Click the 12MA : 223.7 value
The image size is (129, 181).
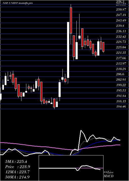(18, 172)
